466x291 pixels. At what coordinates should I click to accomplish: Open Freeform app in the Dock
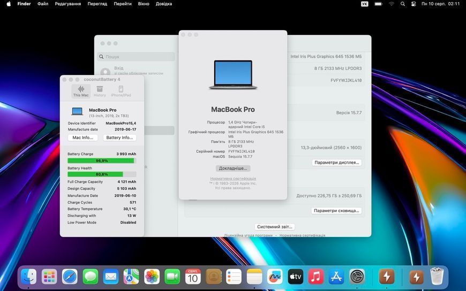(275, 277)
